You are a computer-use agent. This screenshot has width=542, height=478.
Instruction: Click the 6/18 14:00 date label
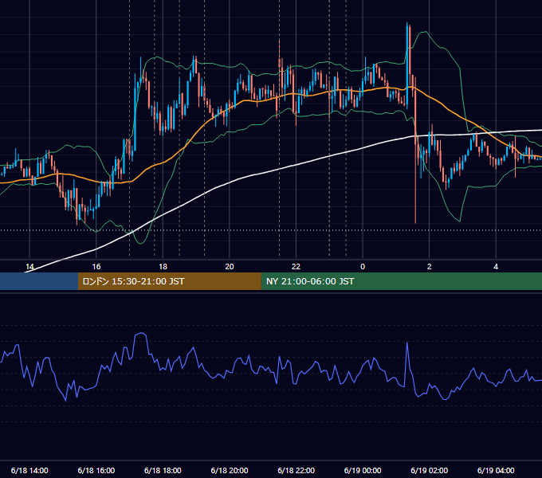coord(29,470)
